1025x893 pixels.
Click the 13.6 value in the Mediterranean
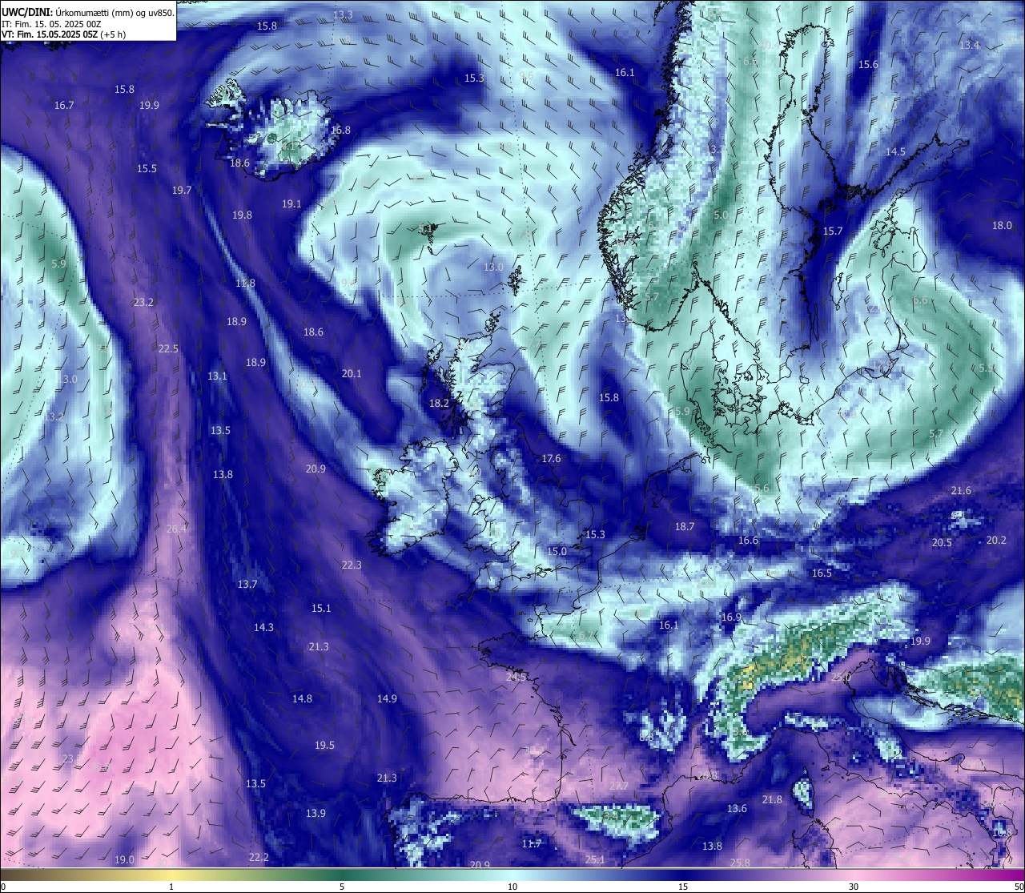tap(737, 809)
